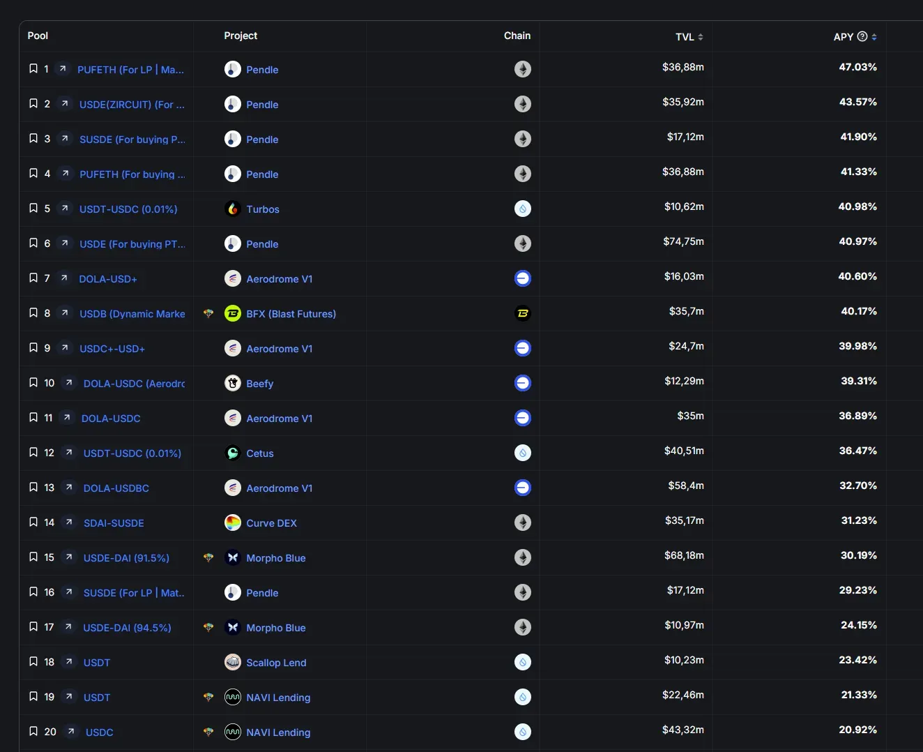Open the USDE-DAI (91.5%) pool link
The height and width of the screenshot is (752, 923).
click(126, 557)
